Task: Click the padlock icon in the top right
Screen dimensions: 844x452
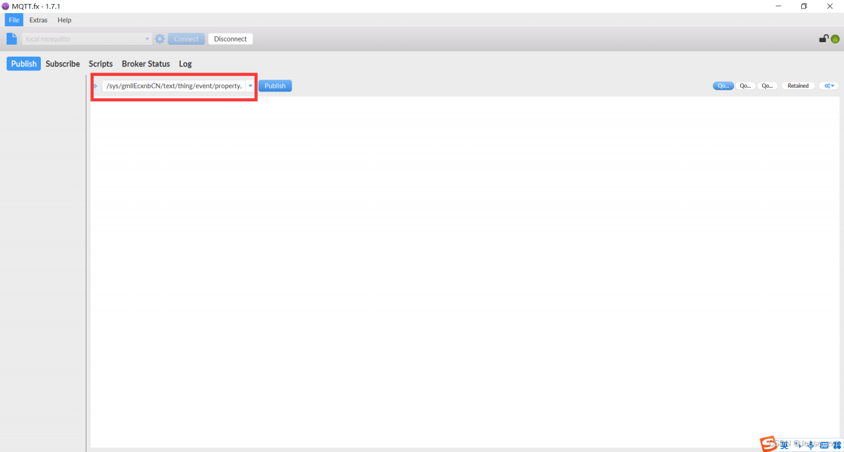Action: (824, 38)
